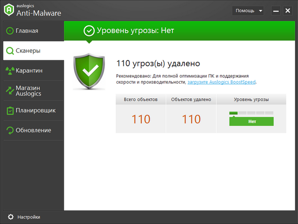Click the green Нет threat level bar
This screenshot has width=298, height=224.
251,121
